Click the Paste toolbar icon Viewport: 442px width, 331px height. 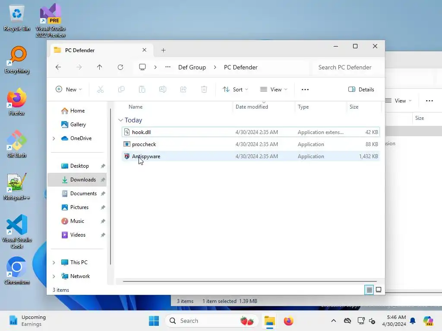(142, 90)
